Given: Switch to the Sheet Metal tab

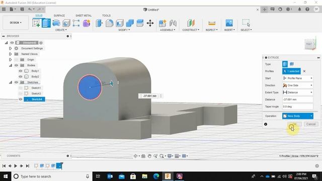Looking at the screenshot, I should point(84,16).
